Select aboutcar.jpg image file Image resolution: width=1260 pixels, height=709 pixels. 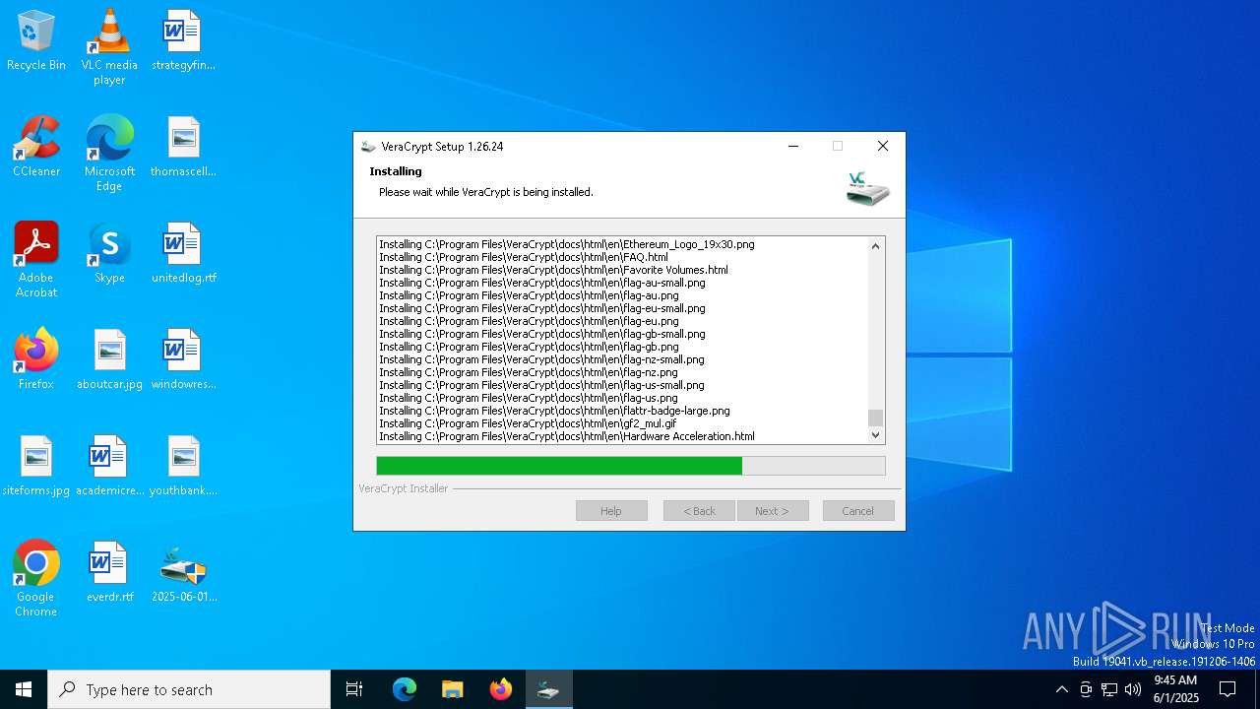[x=109, y=360]
